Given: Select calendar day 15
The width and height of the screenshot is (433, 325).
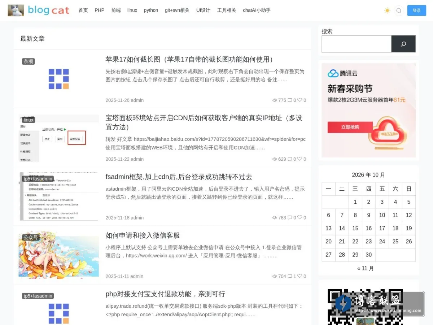Looking at the screenshot, I should tap(355, 228).
